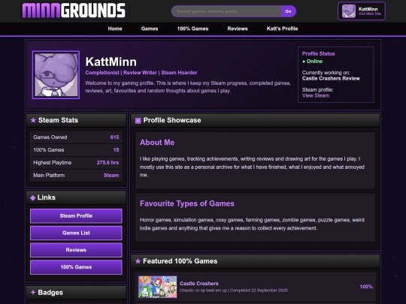The width and height of the screenshot is (406, 304).
Task: Open Katt's Profile nav item
Action: click(282, 29)
